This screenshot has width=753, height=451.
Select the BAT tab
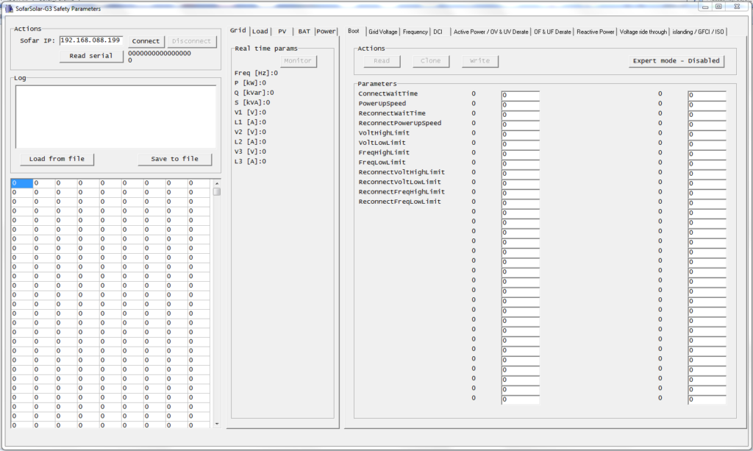coord(304,32)
